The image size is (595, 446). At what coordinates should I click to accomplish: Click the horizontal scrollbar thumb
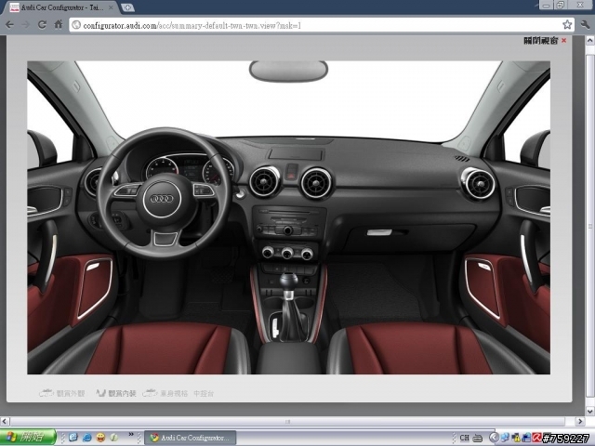[x=287, y=421]
